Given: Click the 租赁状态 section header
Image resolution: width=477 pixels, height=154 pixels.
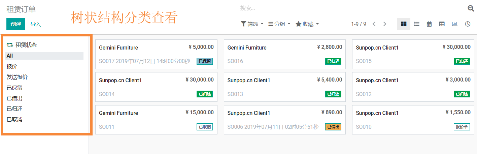Looking at the screenshot, I should point(26,45).
